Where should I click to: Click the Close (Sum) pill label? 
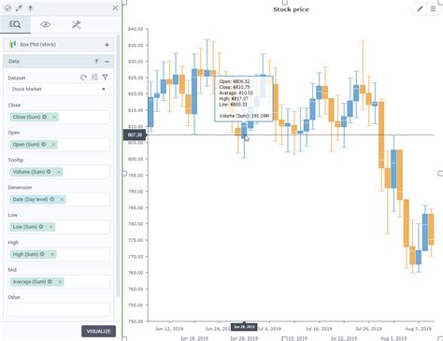(26, 117)
